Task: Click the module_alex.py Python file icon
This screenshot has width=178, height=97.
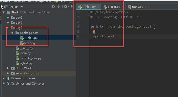Action: coord(17,58)
